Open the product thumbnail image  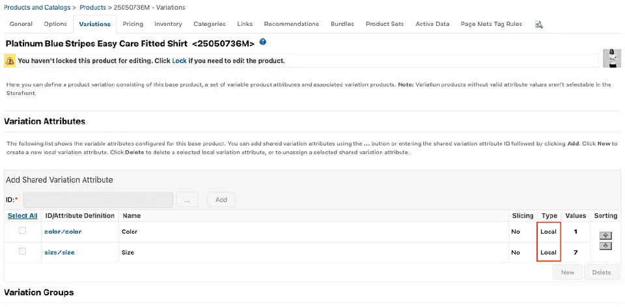(612, 58)
